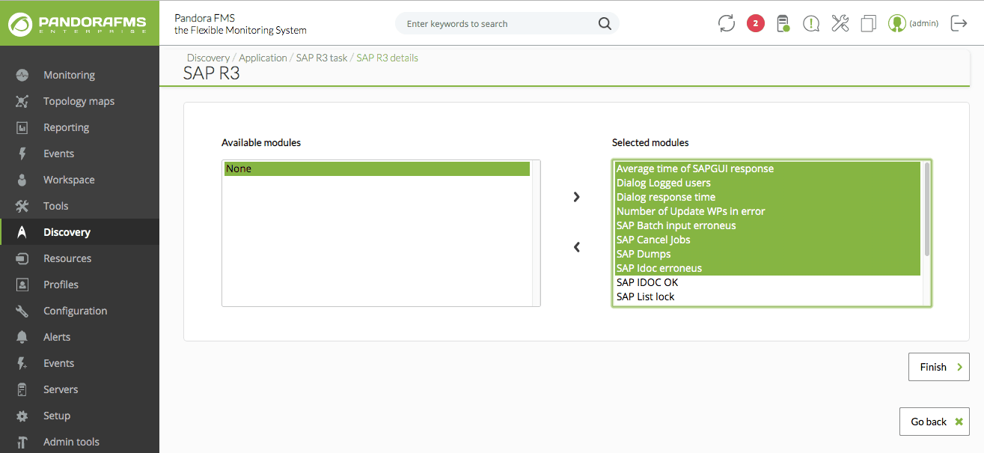
Task: Go to Discovery breadcrumb link
Action: click(208, 58)
